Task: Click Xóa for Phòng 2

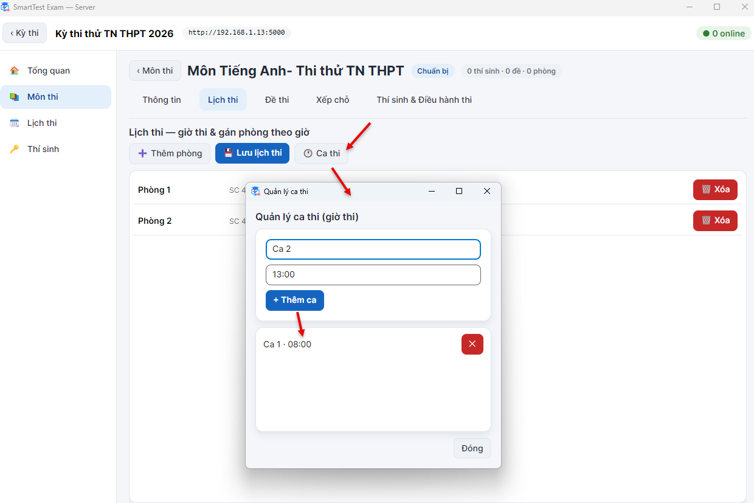Action: coord(715,220)
